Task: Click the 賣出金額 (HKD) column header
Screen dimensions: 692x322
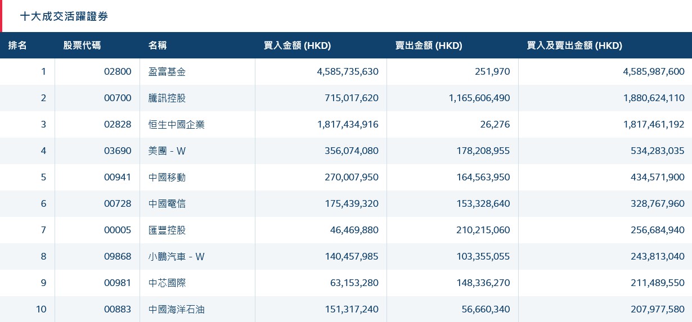Action: (x=429, y=46)
